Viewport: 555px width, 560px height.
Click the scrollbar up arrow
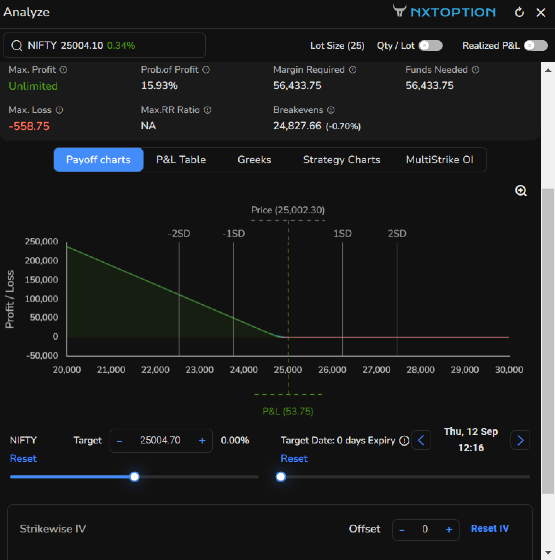548,71
